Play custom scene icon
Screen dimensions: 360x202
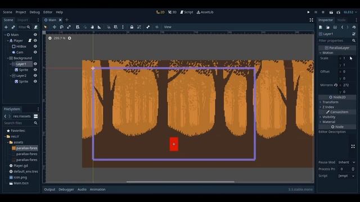tap(339, 12)
